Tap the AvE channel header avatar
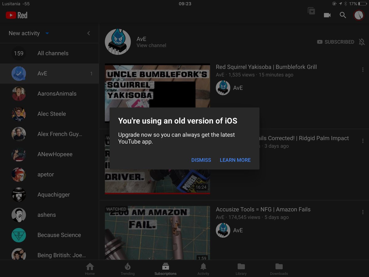The image size is (369, 277). [118, 42]
